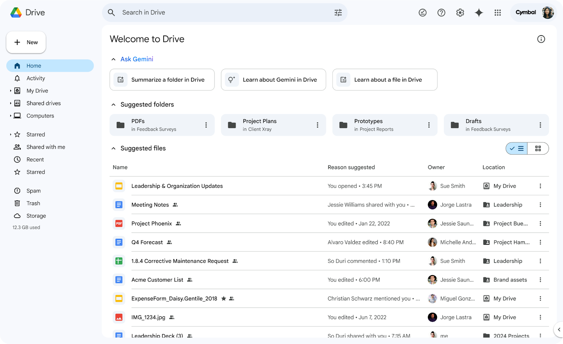This screenshot has height=344, width=563.
Task: Click Summarize a folder in Drive
Action: tap(162, 79)
